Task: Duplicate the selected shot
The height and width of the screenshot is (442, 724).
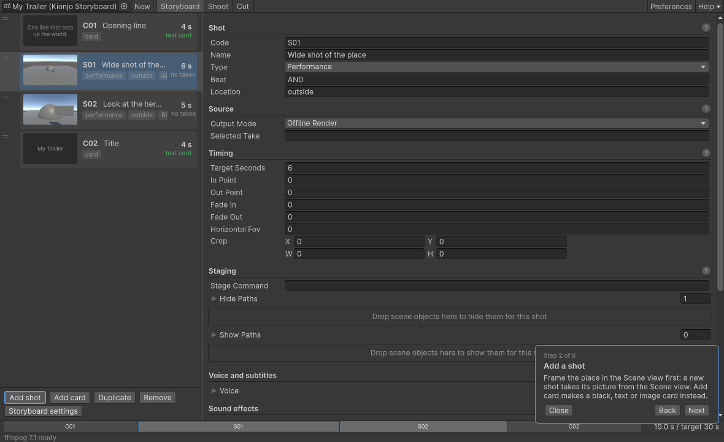Action: (x=115, y=398)
